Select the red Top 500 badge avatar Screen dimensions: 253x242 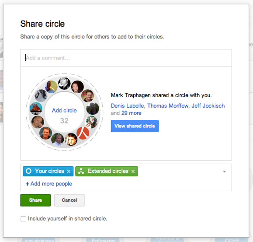[36, 109]
